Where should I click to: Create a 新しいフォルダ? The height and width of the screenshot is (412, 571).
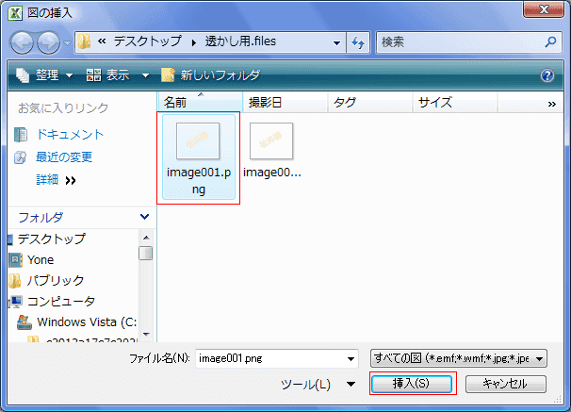point(210,75)
